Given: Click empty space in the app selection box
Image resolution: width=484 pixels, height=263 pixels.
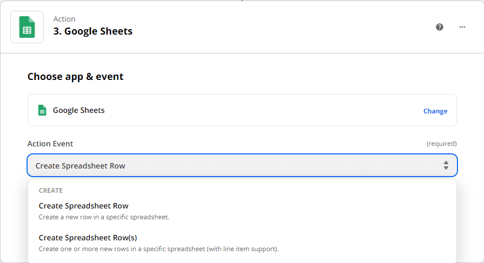Looking at the screenshot, I should click(x=260, y=110).
